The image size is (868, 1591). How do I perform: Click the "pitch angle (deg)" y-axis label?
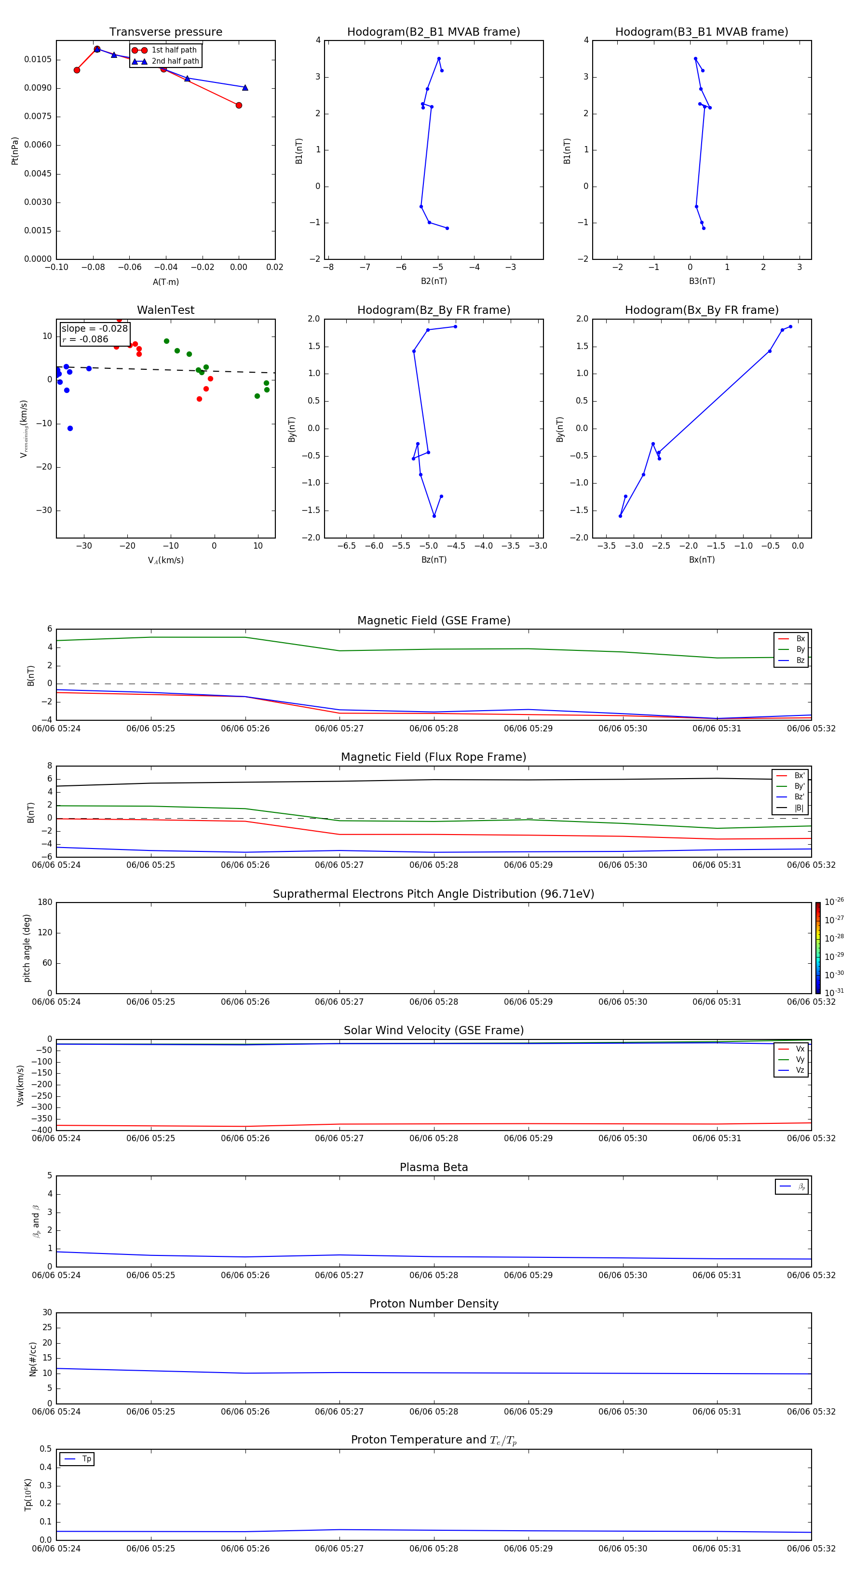(x=27, y=948)
